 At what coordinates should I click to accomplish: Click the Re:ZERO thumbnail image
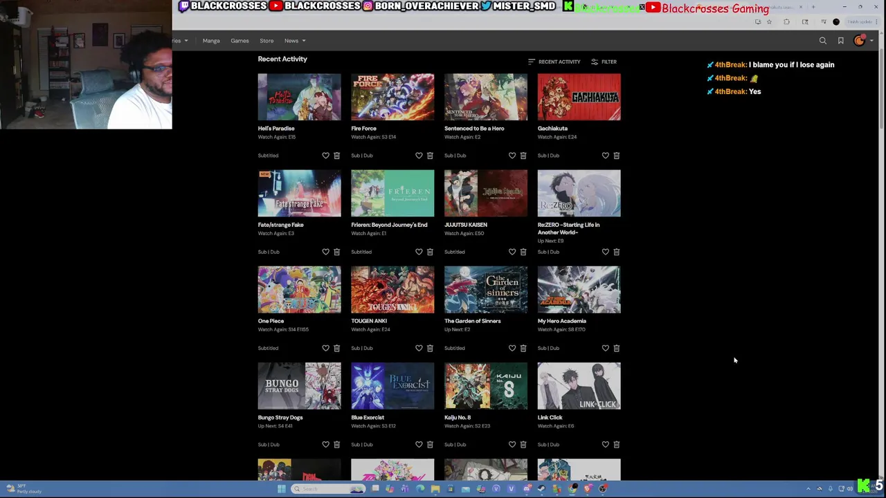click(x=579, y=194)
